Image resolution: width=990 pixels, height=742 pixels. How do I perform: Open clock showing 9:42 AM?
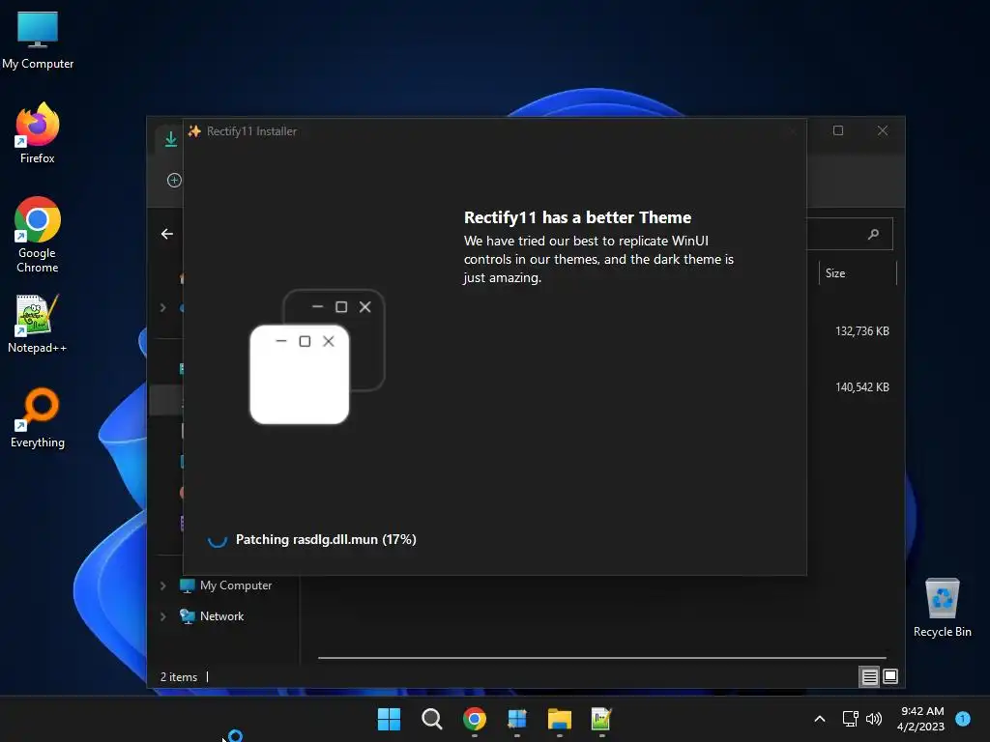pos(921,719)
